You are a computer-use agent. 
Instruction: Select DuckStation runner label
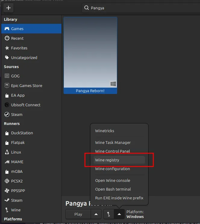tap(22, 133)
